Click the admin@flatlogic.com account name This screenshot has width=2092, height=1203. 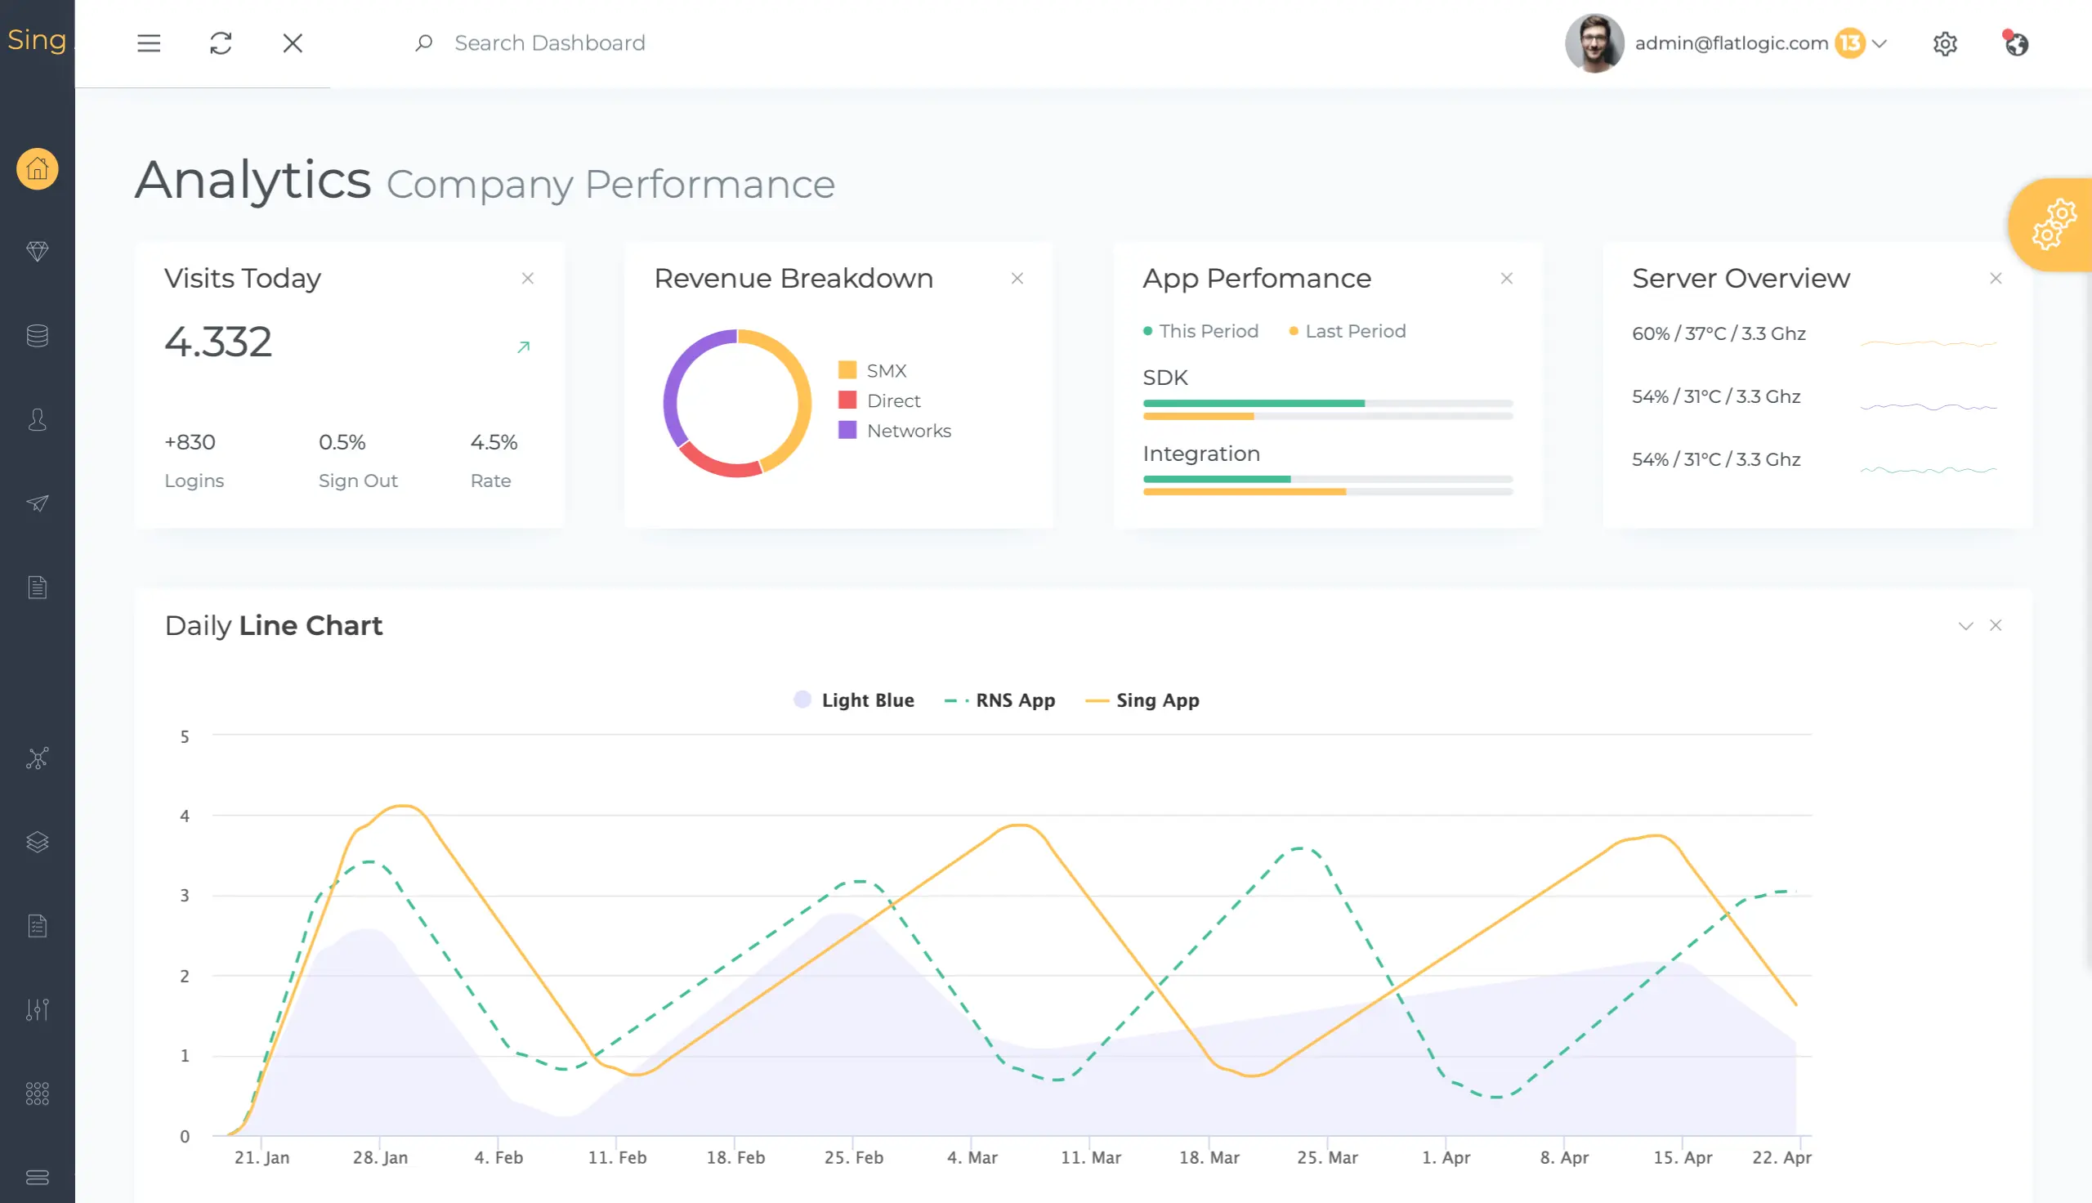click(1731, 43)
